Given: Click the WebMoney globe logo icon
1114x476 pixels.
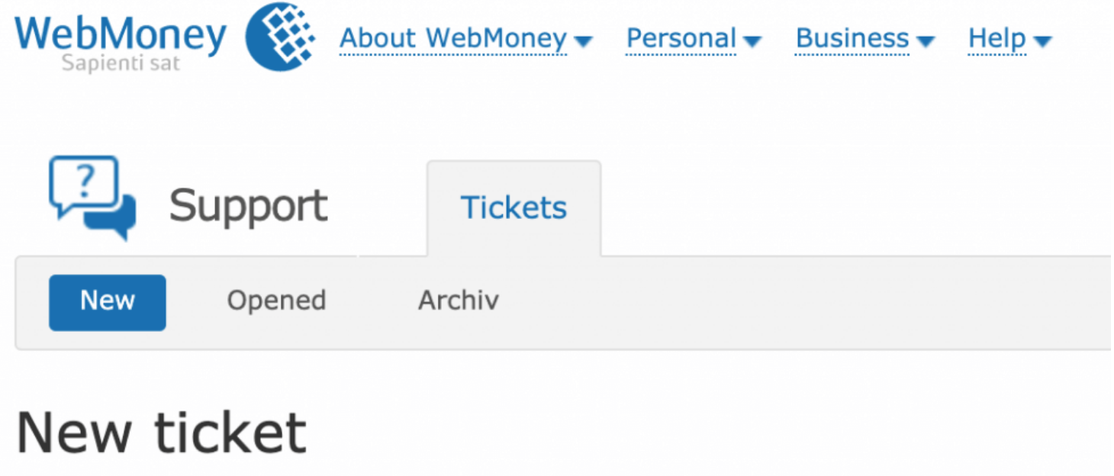Looking at the screenshot, I should point(281,36).
